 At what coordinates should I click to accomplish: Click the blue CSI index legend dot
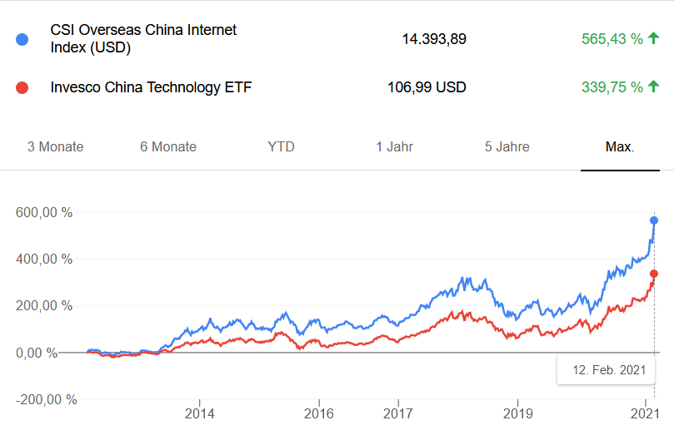click(22, 39)
